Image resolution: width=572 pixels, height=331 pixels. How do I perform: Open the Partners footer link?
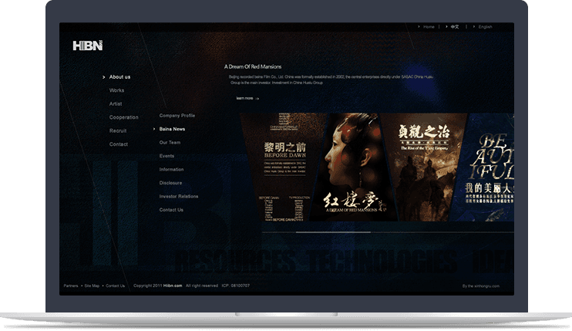71,285
